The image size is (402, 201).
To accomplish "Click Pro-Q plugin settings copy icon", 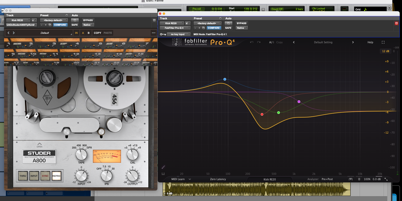I will [x=204, y=28].
